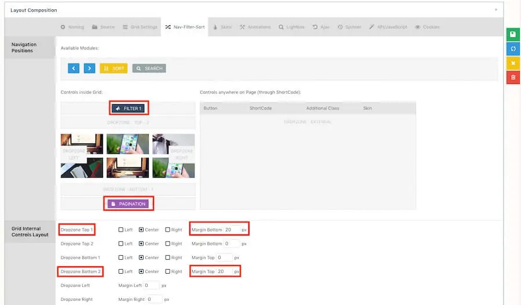Screen dimensions: 521x305
Task: Open the Naming tab
Action: click(72, 27)
